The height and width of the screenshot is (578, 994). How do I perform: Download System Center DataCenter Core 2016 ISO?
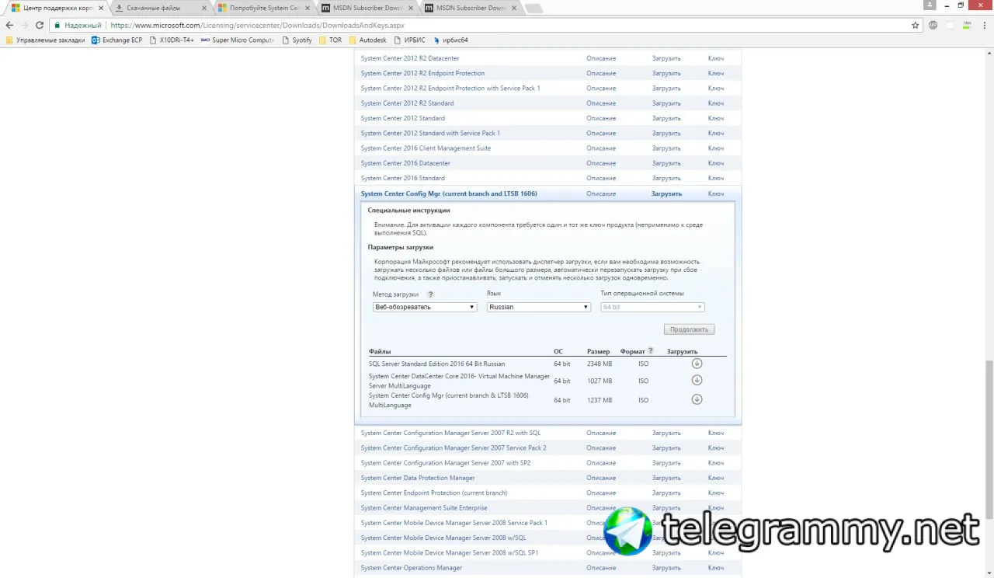click(697, 381)
